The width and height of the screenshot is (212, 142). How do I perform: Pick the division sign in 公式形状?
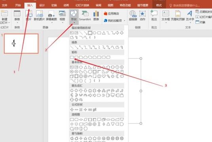pos(85,110)
